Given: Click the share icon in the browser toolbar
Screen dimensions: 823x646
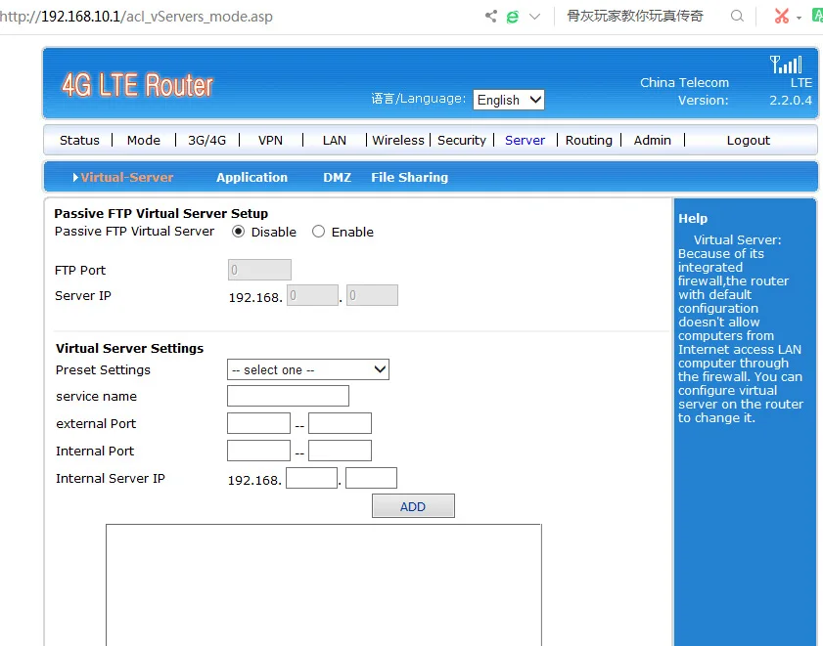Looking at the screenshot, I should click(491, 17).
